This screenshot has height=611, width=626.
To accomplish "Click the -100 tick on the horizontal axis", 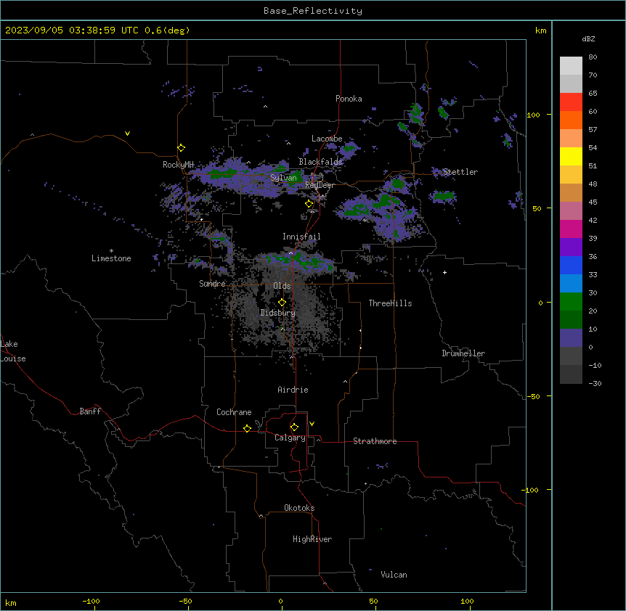I will (x=91, y=601).
